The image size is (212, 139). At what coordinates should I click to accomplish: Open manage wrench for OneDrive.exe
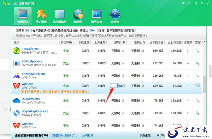pos(198,100)
